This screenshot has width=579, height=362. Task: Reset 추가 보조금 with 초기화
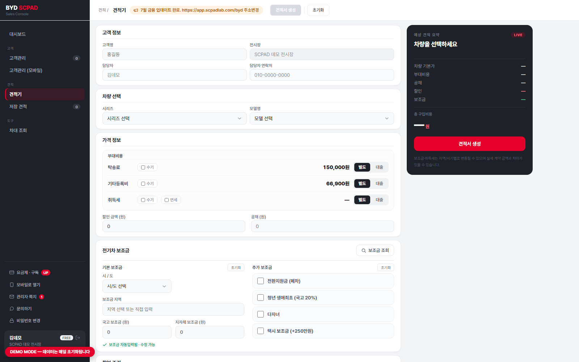386,268
